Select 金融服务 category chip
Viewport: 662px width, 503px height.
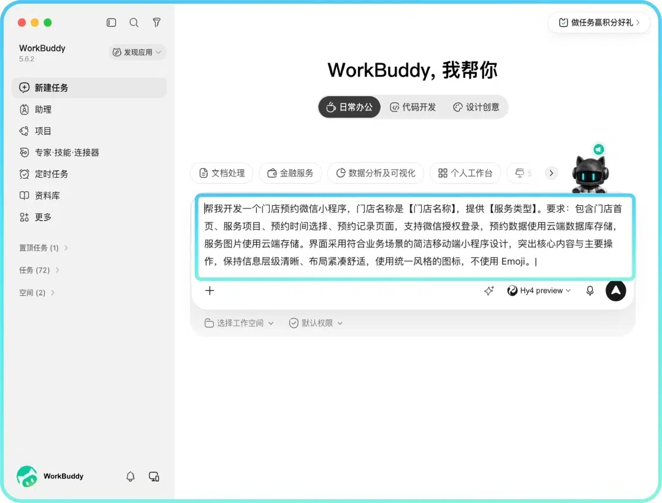tap(290, 173)
